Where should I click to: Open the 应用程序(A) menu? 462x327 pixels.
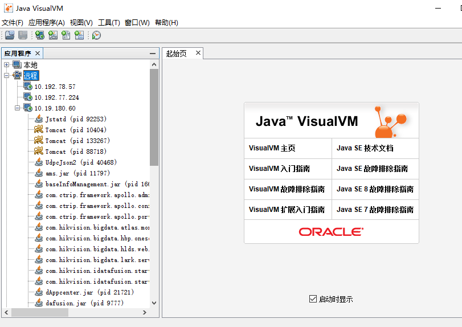click(x=47, y=23)
